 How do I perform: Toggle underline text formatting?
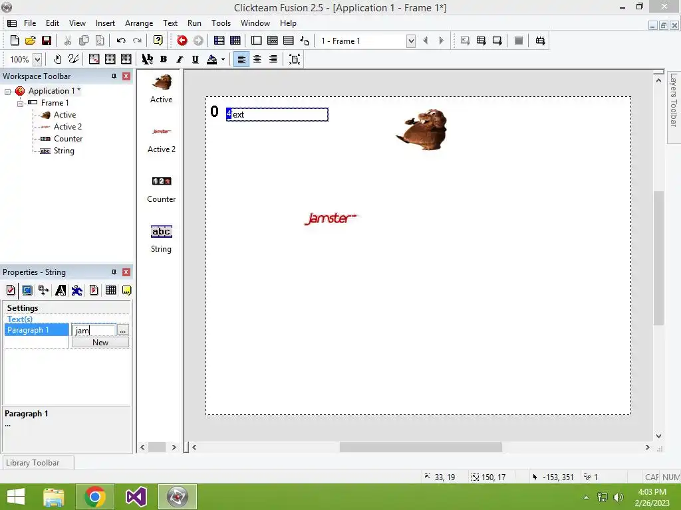(196, 59)
